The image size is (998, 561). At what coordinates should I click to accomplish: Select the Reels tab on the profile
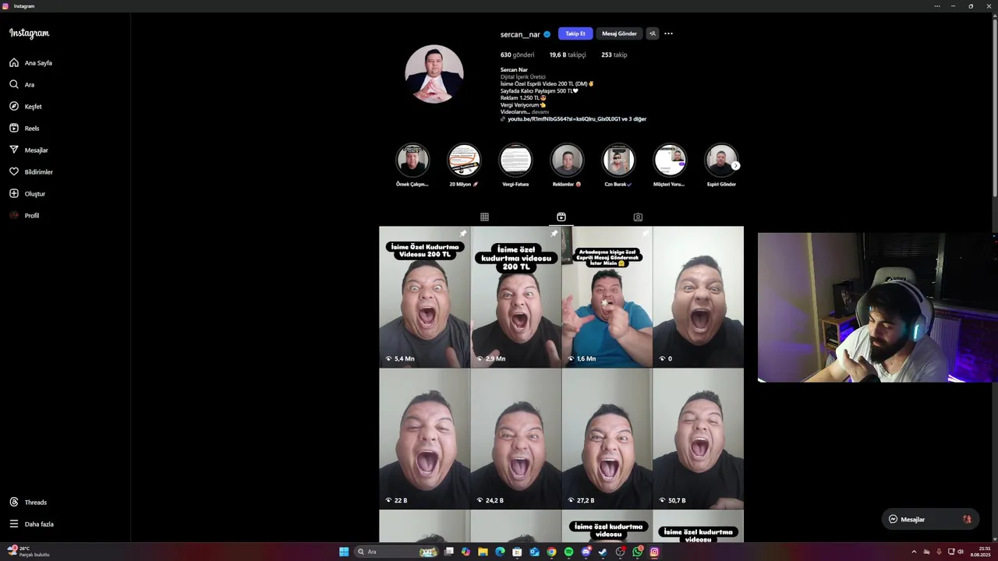click(561, 217)
